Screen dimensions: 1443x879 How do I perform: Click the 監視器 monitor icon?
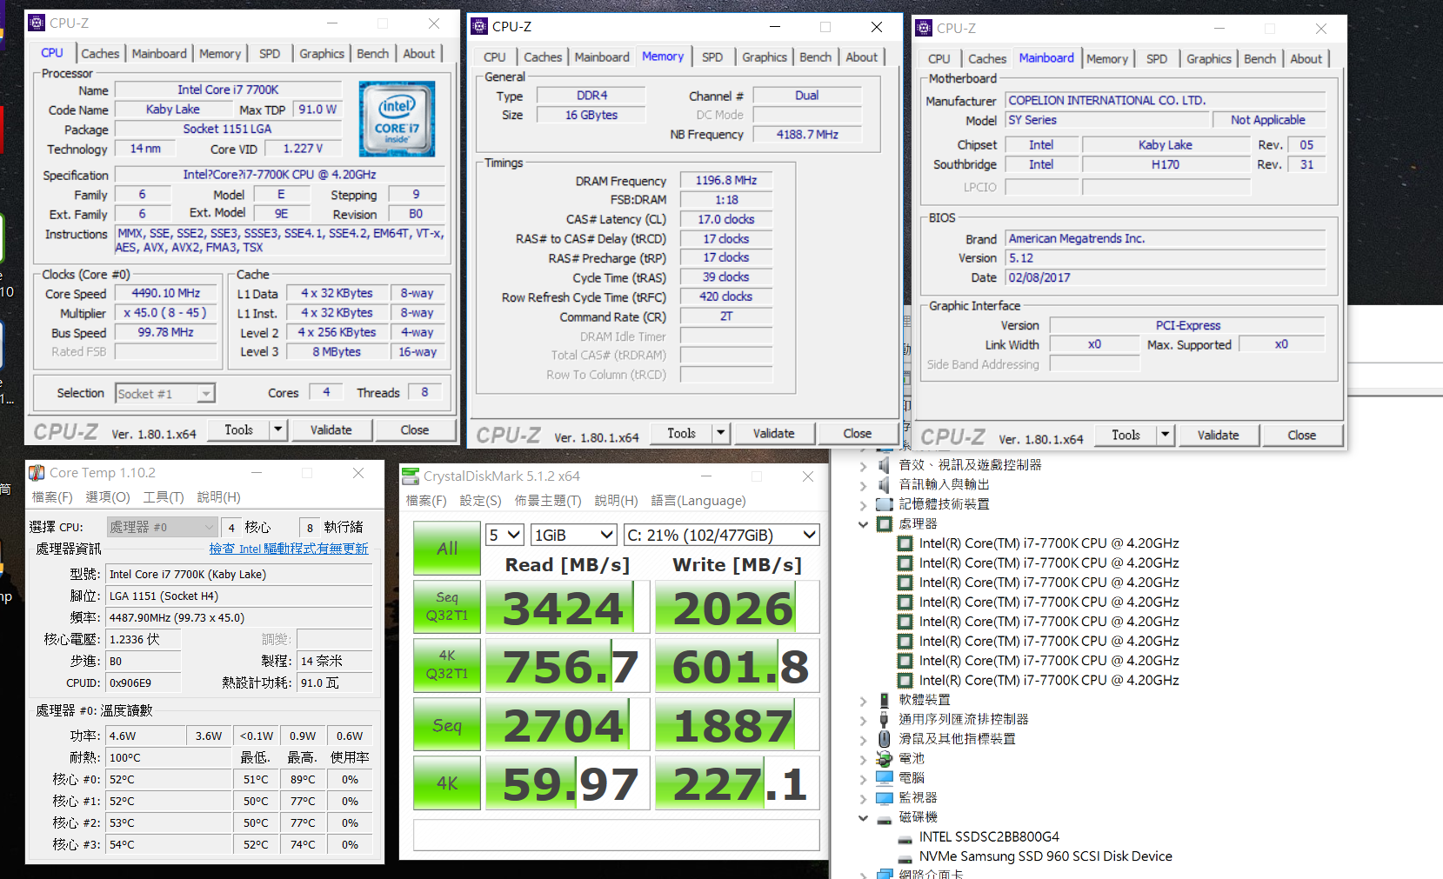[x=885, y=797]
